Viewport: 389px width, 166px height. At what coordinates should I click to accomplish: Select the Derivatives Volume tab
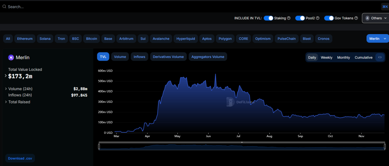pyautogui.click(x=168, y=56)
